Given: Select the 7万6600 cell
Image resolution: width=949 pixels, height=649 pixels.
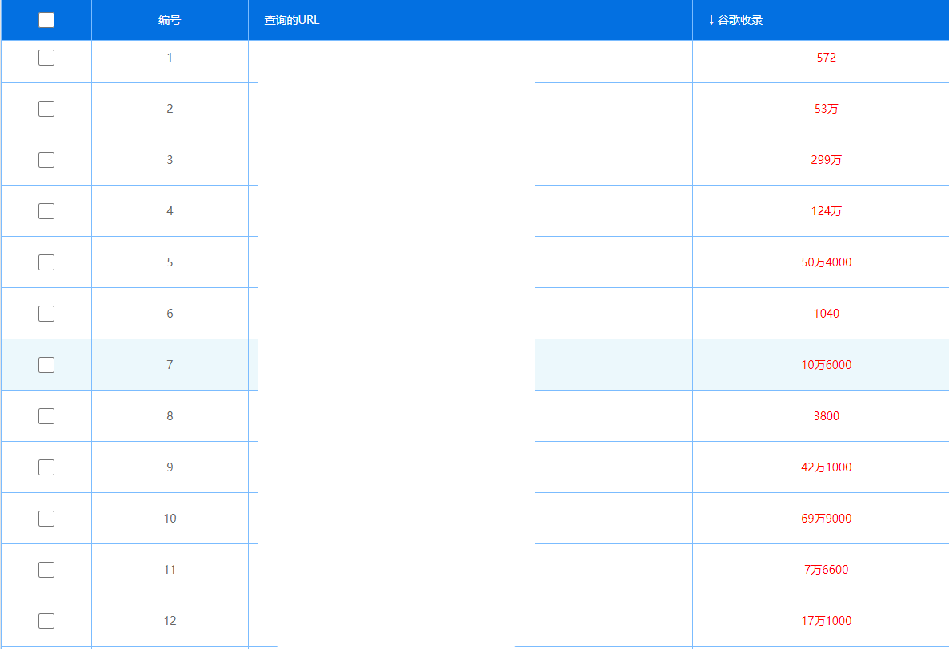Looking at the screenshot, I should tap(826, 570).
